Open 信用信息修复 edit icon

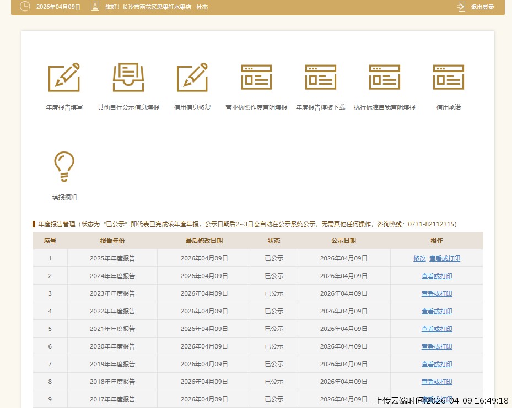point(192,77)
